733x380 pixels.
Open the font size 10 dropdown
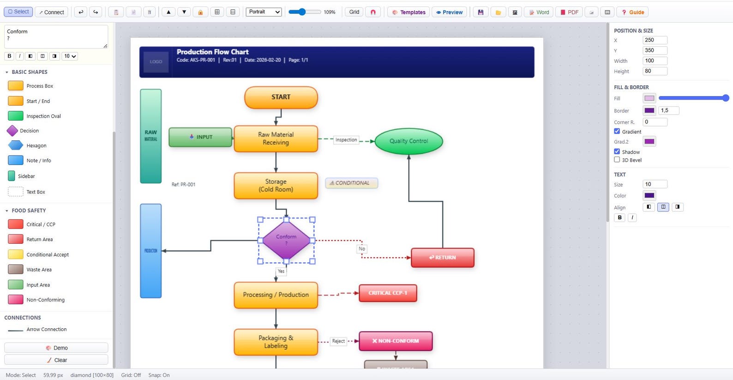[70, 56]
